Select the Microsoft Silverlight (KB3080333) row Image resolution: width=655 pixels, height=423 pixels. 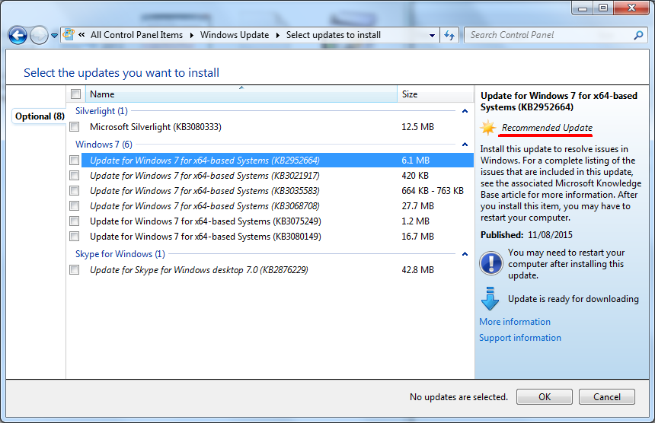point(277,127)
